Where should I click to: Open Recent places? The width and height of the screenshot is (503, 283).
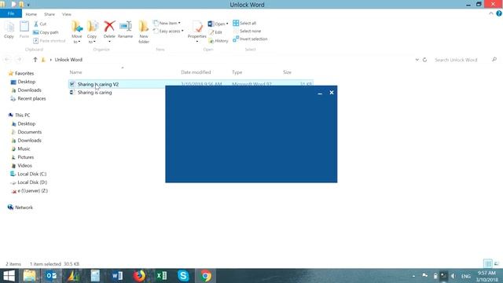pyautogui.click(x=31, y=98)
